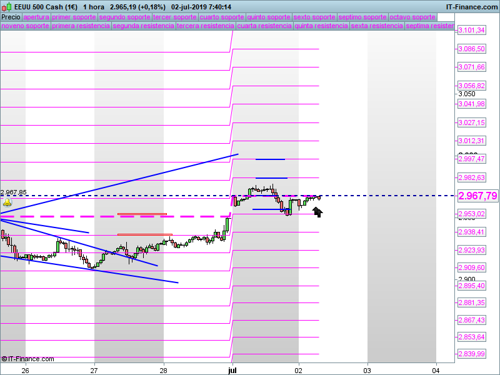Click the 2.967,85 alert price label

pos(13,192)
